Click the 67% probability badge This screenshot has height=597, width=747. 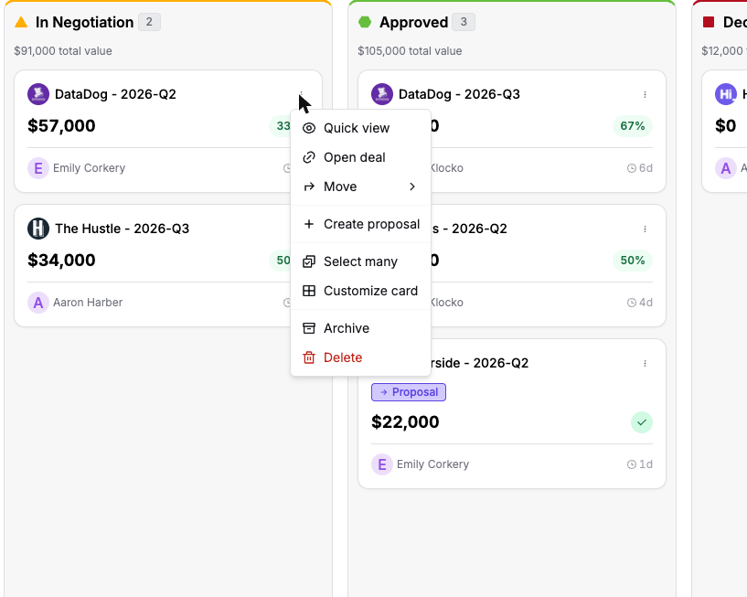pyautogui.click(x=633, y=126)
